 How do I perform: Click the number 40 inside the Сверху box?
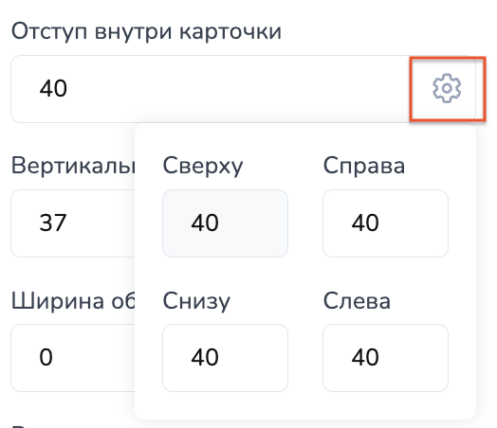tap(205, 223)
